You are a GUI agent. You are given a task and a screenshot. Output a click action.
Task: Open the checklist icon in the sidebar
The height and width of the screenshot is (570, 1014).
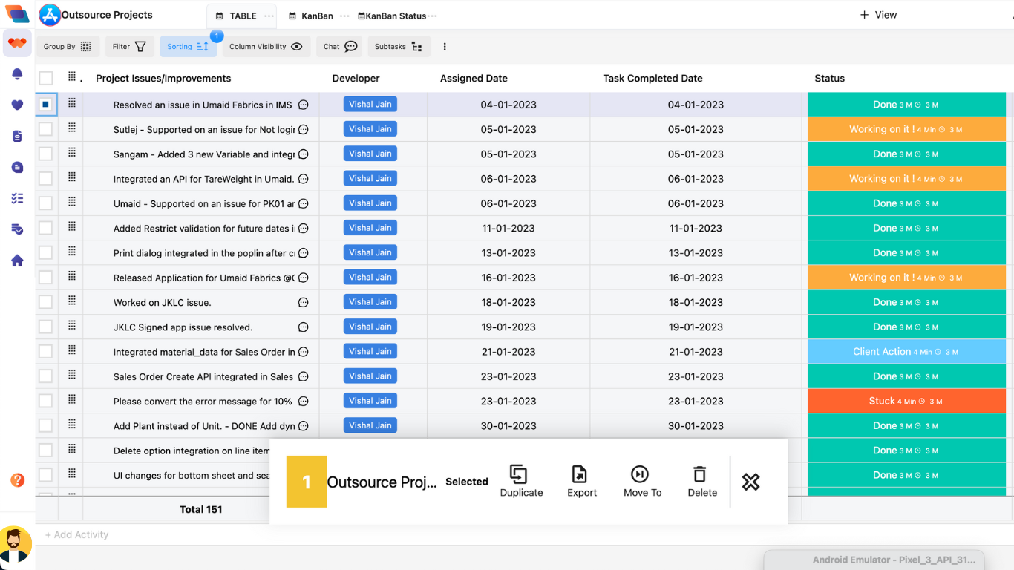click(17, 198)
